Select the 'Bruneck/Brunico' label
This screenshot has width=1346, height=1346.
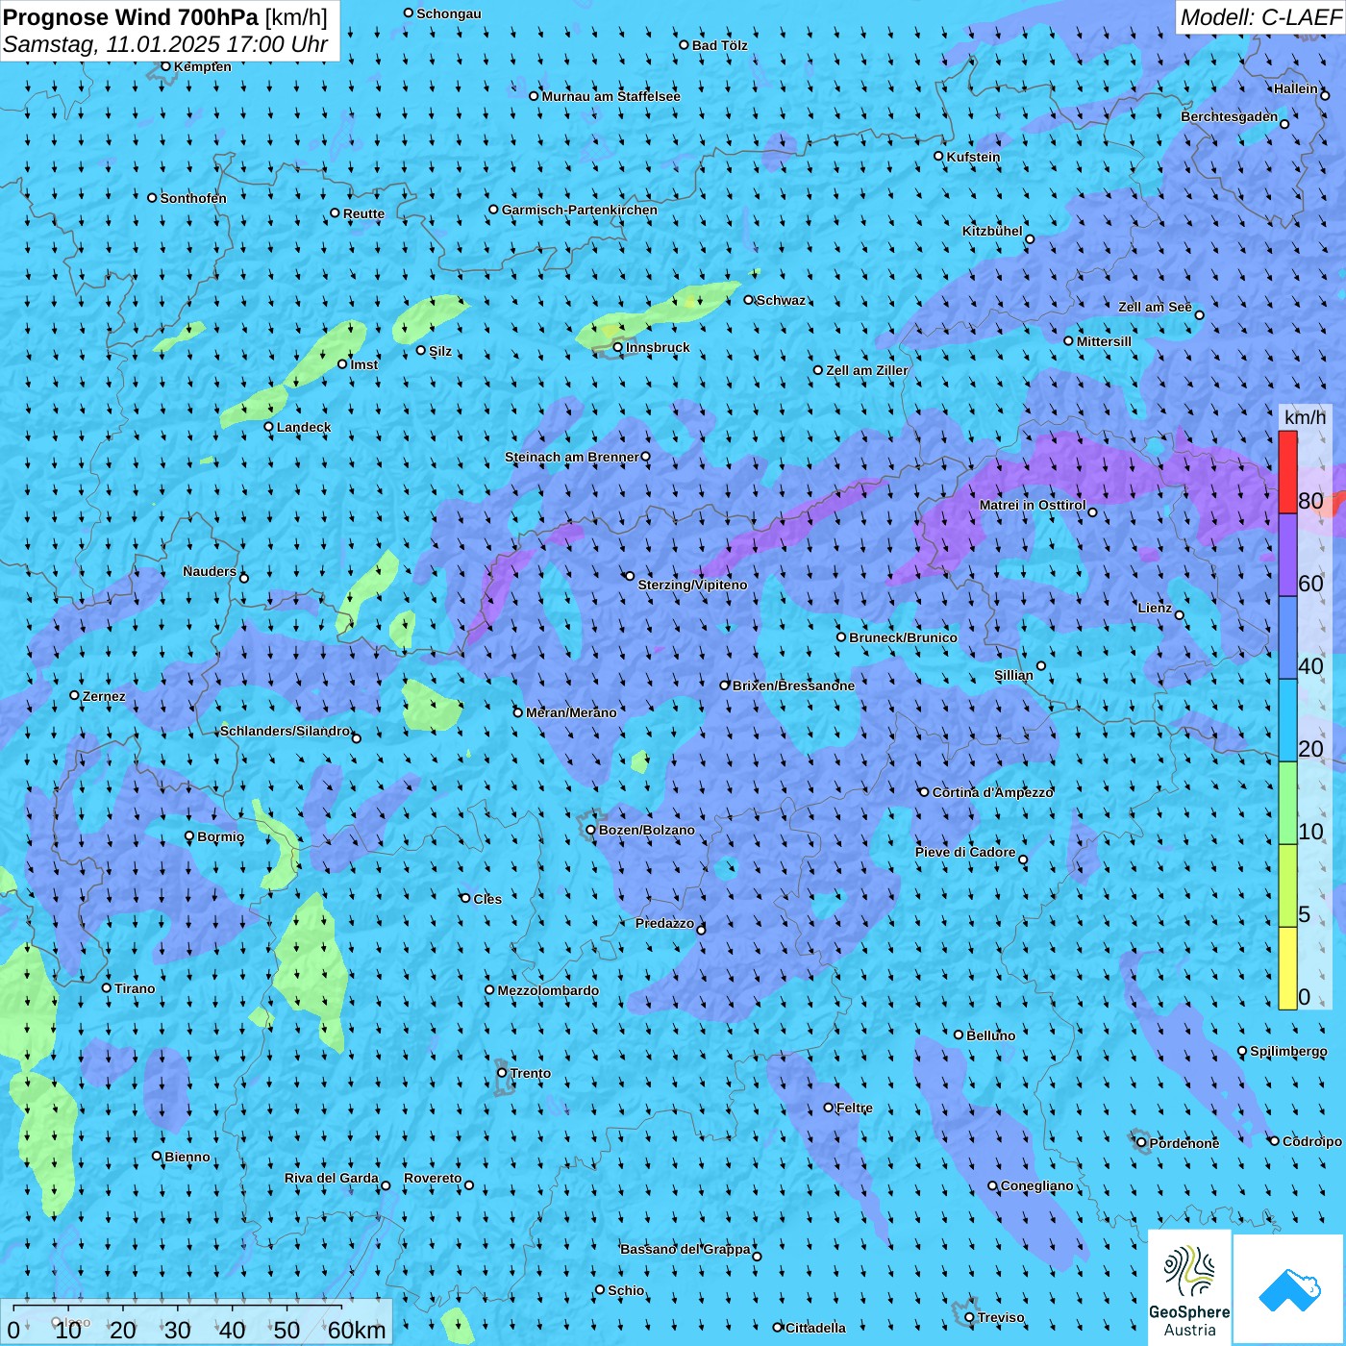(903, 637)
